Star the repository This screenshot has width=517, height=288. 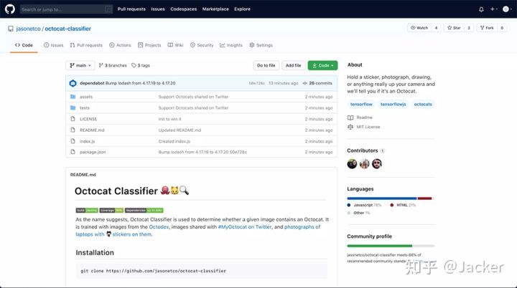454,28
